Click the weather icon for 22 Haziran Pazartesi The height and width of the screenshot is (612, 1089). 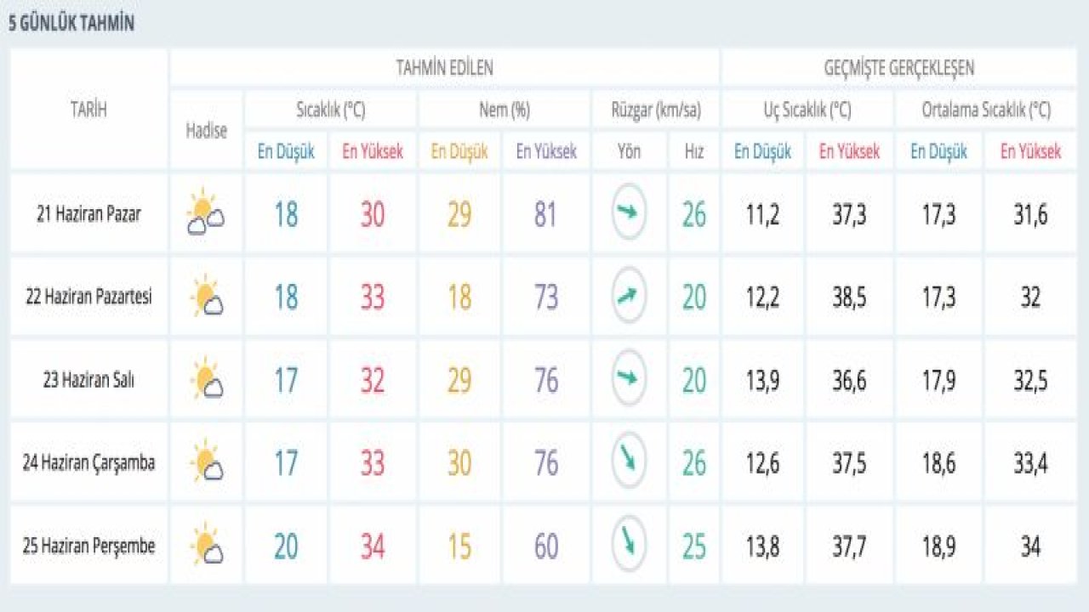[x=206, y=297]
